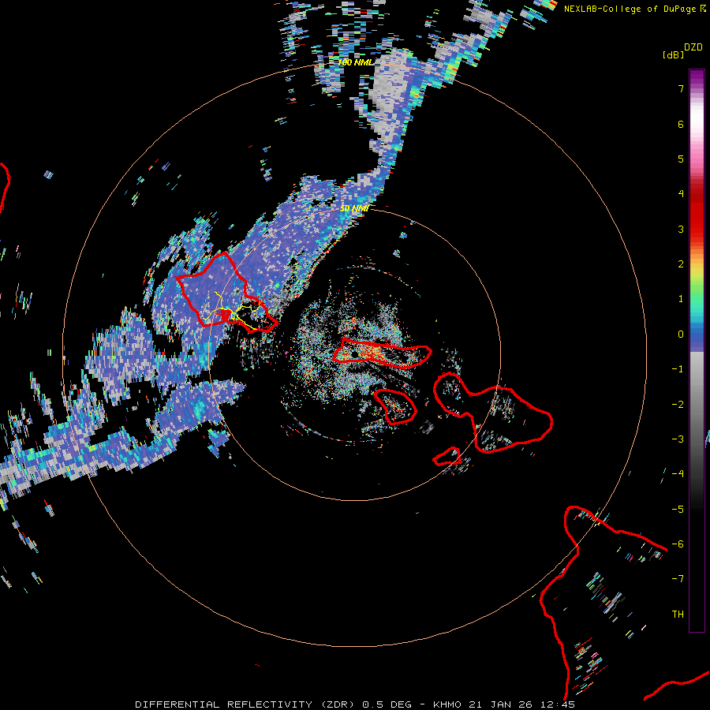
Task: Click the -7 value on color scale
Action: point(678,579)
